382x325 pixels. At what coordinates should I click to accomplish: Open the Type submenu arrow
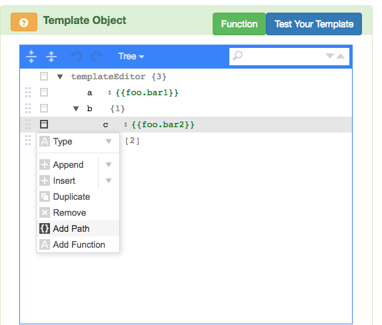point(109,141)
